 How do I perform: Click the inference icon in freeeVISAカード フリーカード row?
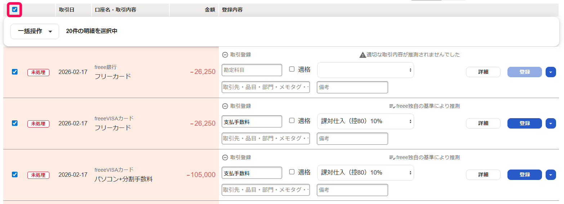pyautogui.click(x=392, y=106)
